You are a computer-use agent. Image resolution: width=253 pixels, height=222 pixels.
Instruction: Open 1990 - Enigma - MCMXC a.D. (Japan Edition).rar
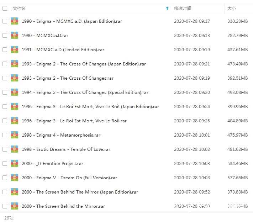coord(72,21)
